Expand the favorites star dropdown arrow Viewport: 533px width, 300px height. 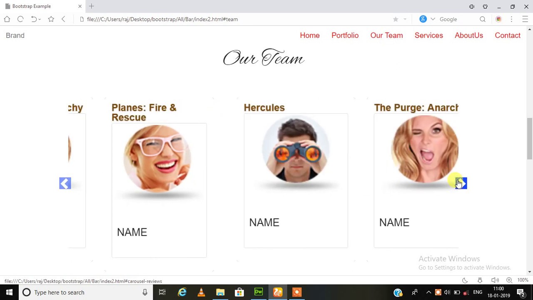click(x=405, y=19)
